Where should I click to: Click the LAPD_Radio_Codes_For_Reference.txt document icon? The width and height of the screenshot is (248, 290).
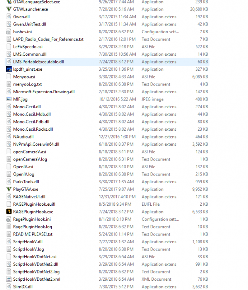click(x=8, y=39)
